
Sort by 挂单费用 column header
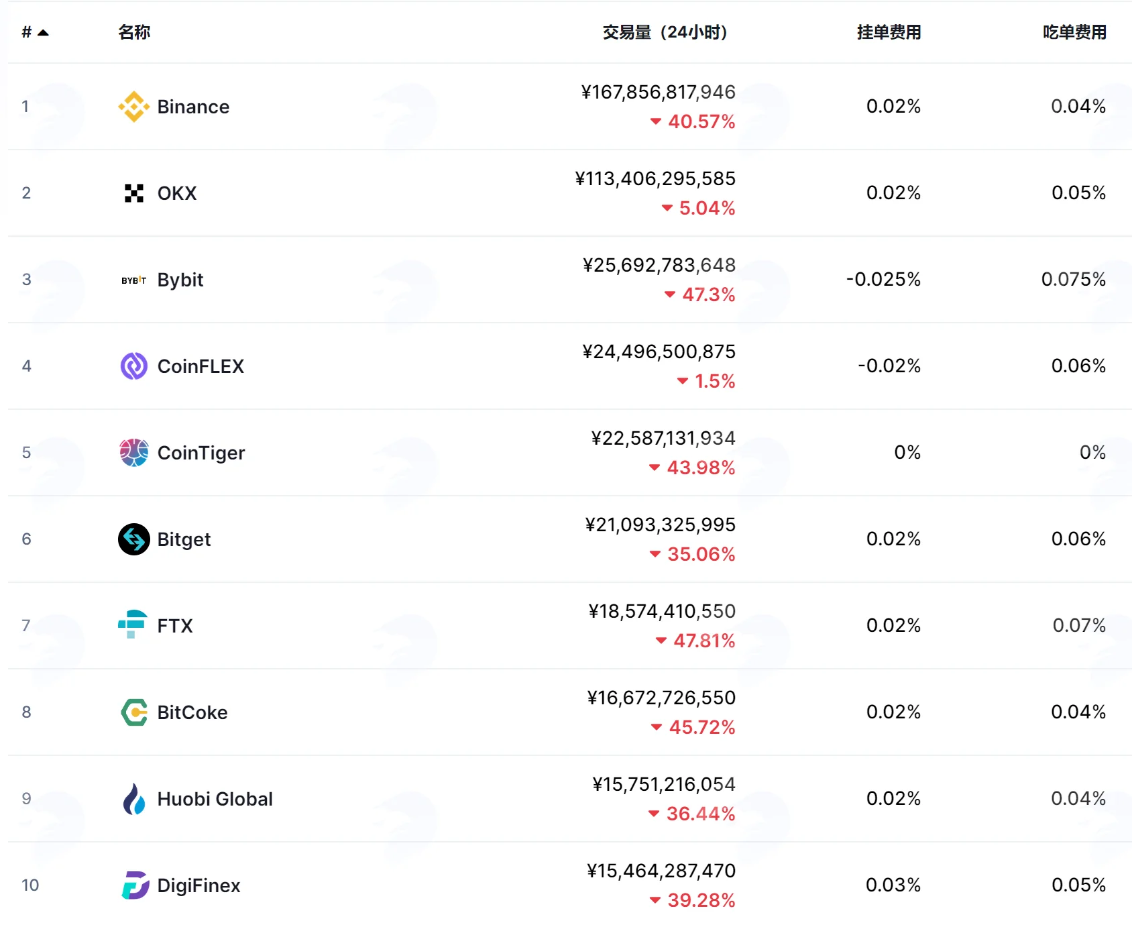(889, 32)
